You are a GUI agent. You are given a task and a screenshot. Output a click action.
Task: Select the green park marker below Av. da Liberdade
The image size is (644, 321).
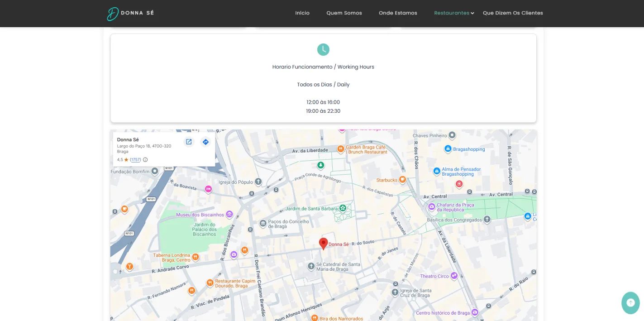pos(321,165)
